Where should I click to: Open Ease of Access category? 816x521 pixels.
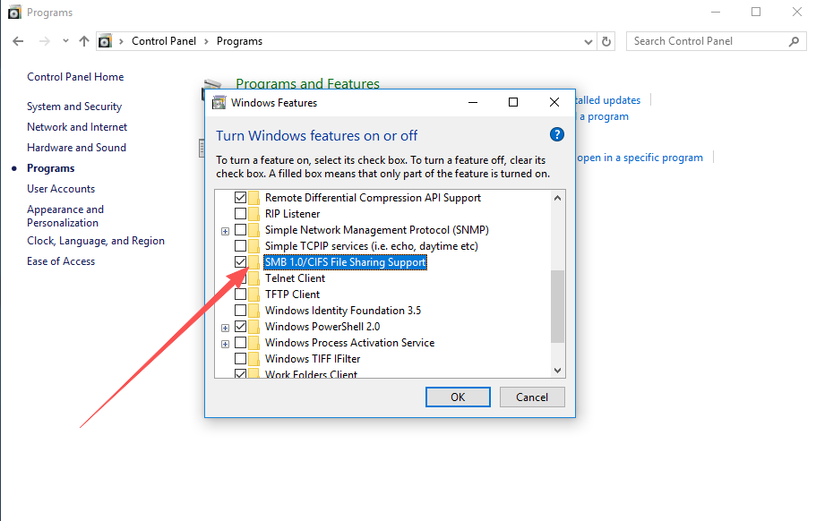61,261
